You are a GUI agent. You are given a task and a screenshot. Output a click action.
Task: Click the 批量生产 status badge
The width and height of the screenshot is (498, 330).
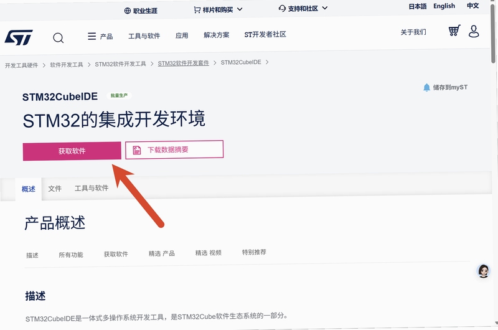(x=119, y=95)
